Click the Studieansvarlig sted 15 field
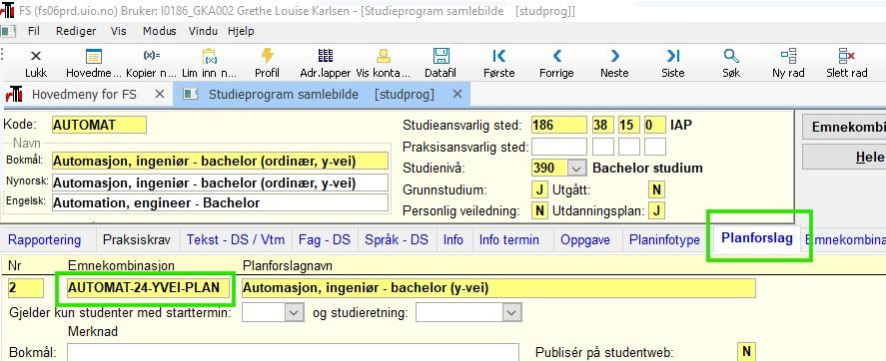Image resolution: width=886 pixels, height=361 pixels. click(629, 125)
